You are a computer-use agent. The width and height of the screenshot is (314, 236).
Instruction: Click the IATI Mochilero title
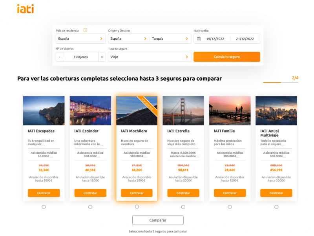(134, 131)
